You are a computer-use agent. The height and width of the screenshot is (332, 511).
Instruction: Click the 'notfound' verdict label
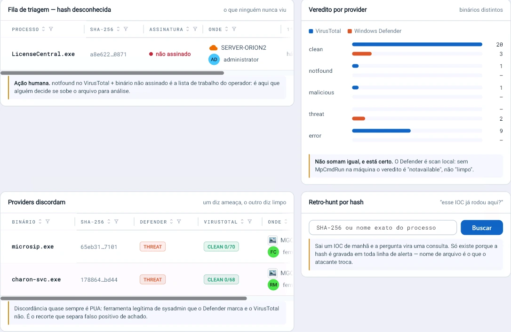click(x=321, y=71)
